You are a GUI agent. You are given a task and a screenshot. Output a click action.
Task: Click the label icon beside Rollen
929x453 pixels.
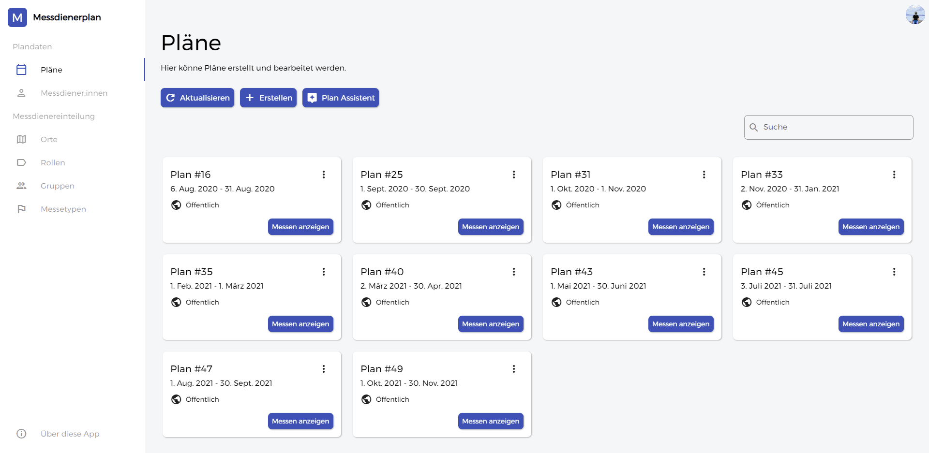[x=21, y=162]
